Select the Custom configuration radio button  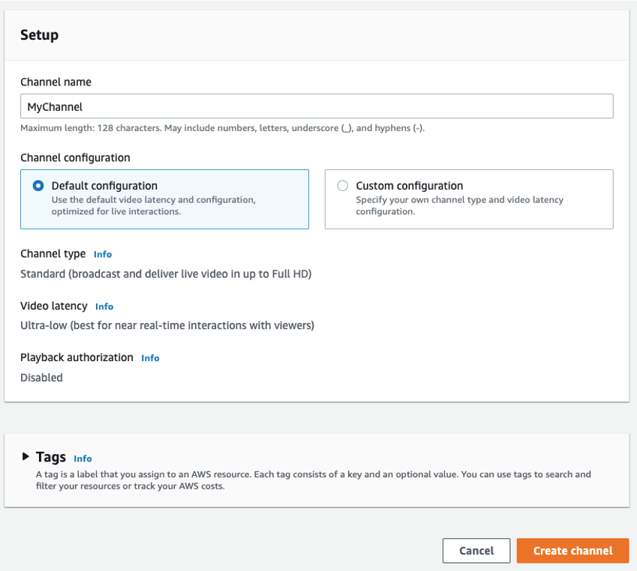coord(342,186)
